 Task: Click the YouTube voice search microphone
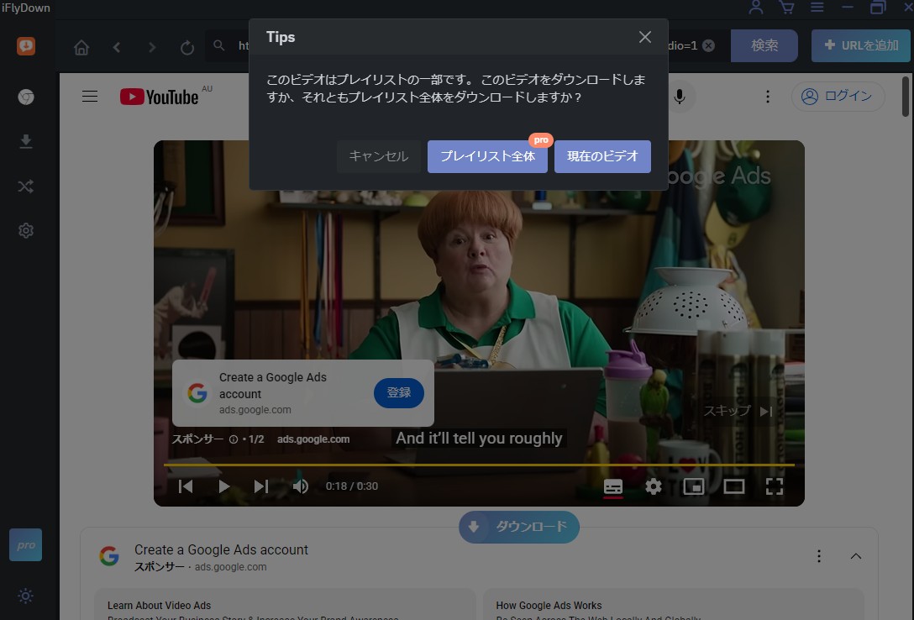pos(679,97)
